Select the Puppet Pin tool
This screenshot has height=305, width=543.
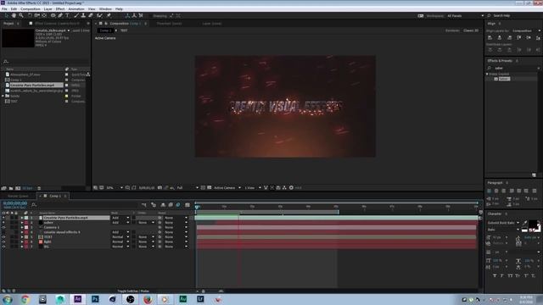click(x=109, y=15)
